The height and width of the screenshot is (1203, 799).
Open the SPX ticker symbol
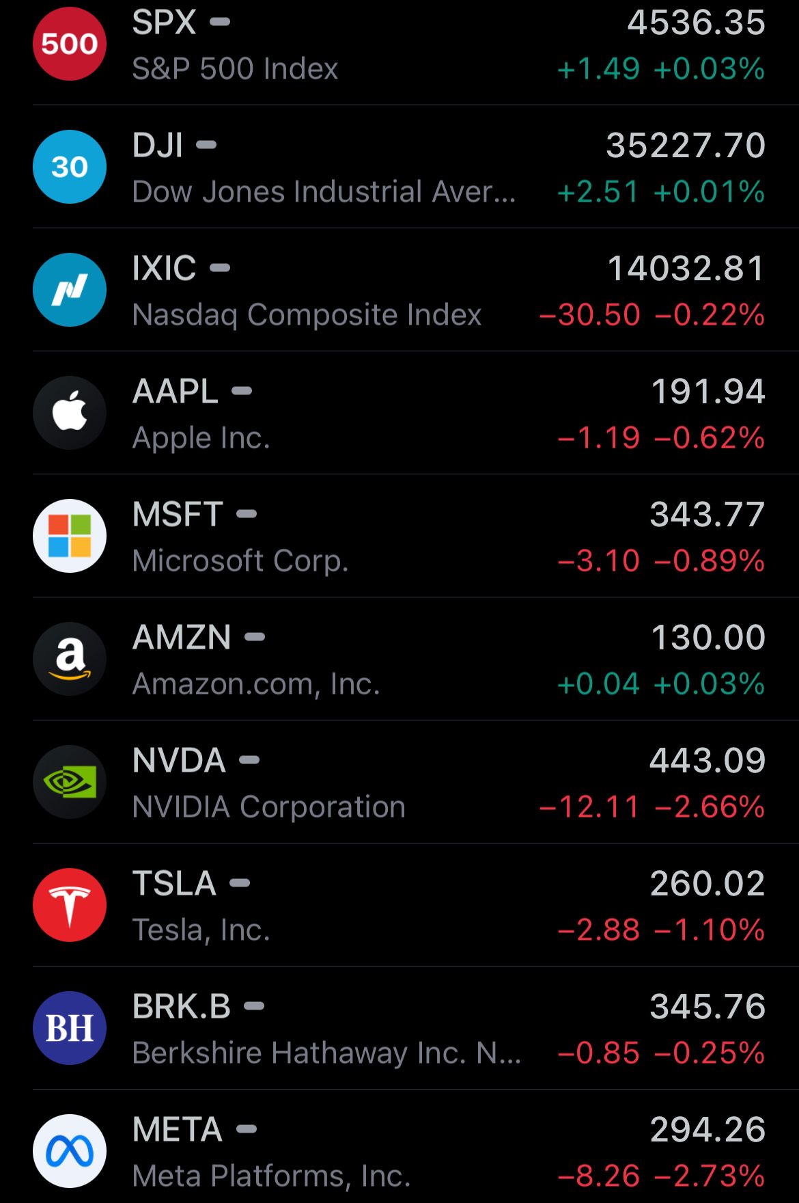coord(164,23)
